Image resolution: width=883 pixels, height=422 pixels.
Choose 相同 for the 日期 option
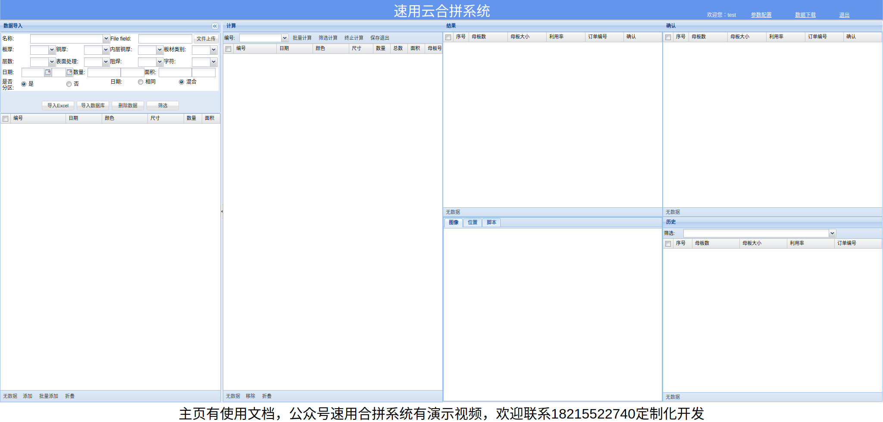[141, 82]
